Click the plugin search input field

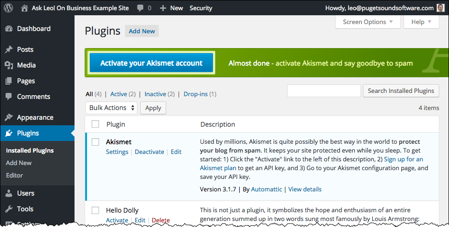tap(324, 91)
